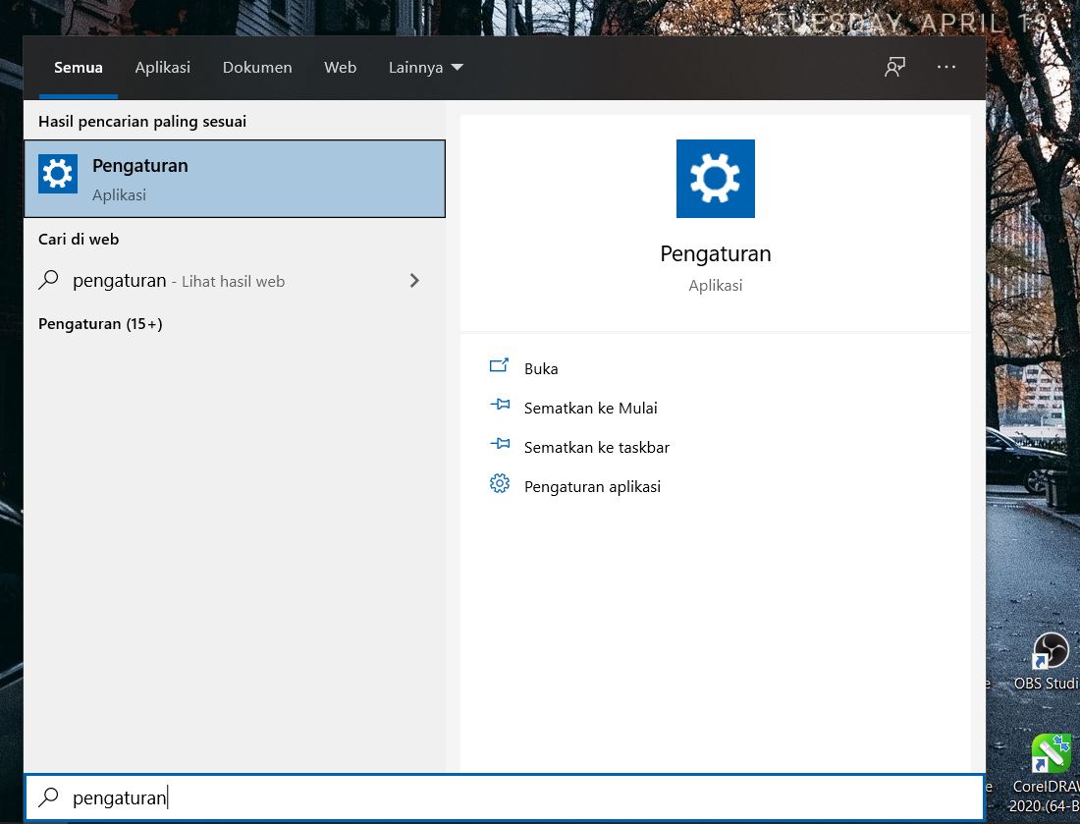Click the magnifier icon in search box

tap(48, 797)
